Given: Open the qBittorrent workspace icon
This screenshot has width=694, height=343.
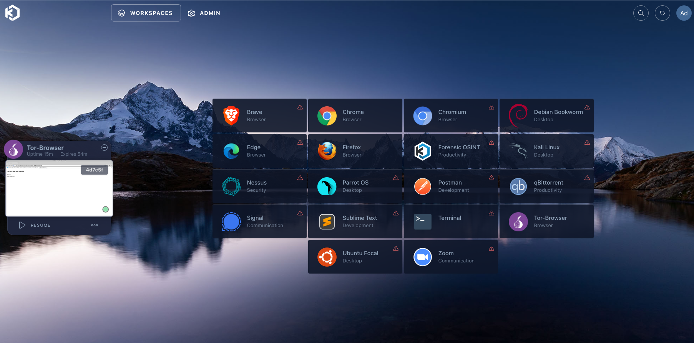Looking at the screenshot, I should tap(518, 186).
